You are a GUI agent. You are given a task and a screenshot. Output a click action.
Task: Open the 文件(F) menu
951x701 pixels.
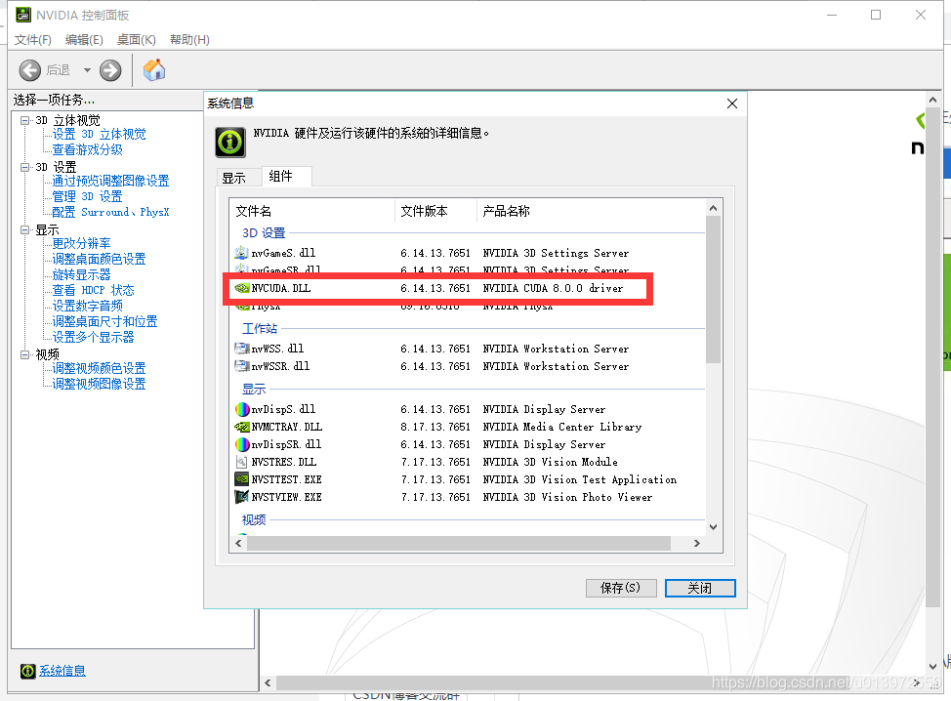[x=33, y=39]
